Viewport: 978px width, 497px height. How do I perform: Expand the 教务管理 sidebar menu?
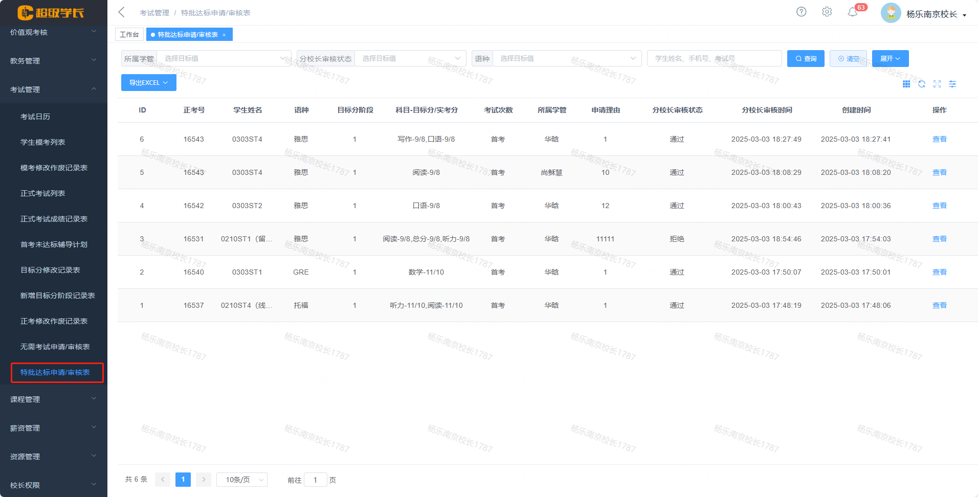[53, 60]
